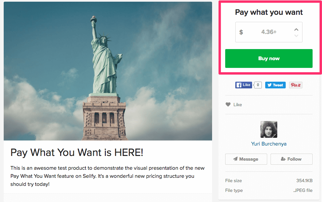The width and height of the screenshot is (322, 202).
Task: Click the Pinterest Pin it button
Action: point(295,85)
